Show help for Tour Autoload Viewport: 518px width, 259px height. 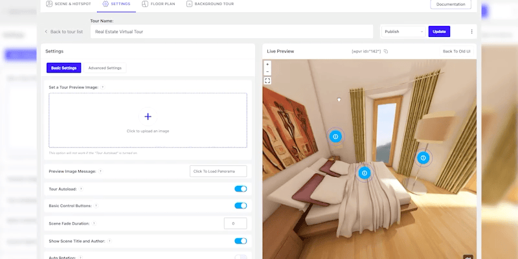(81, 189)
